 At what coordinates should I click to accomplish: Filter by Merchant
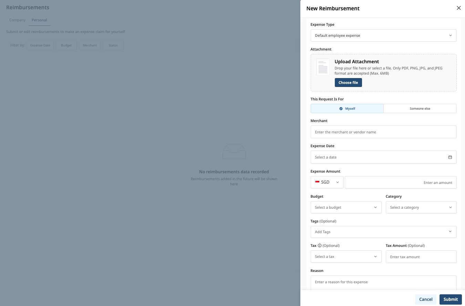tap(90, 45)
